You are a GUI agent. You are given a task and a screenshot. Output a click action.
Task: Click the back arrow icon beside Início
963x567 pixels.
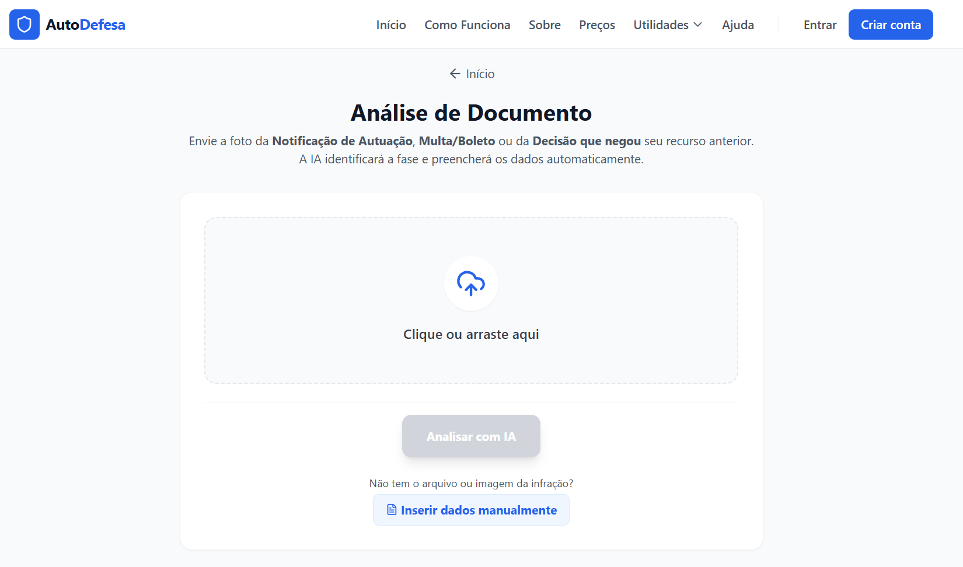[455, 73]
